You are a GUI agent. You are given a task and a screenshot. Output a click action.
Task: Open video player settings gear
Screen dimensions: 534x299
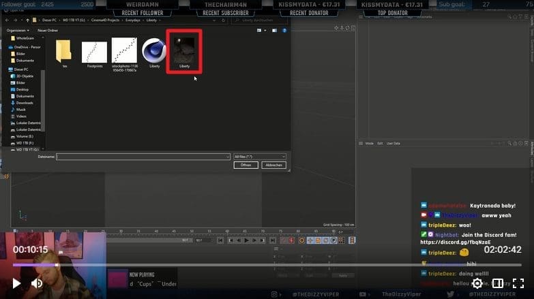coord(477,283)
